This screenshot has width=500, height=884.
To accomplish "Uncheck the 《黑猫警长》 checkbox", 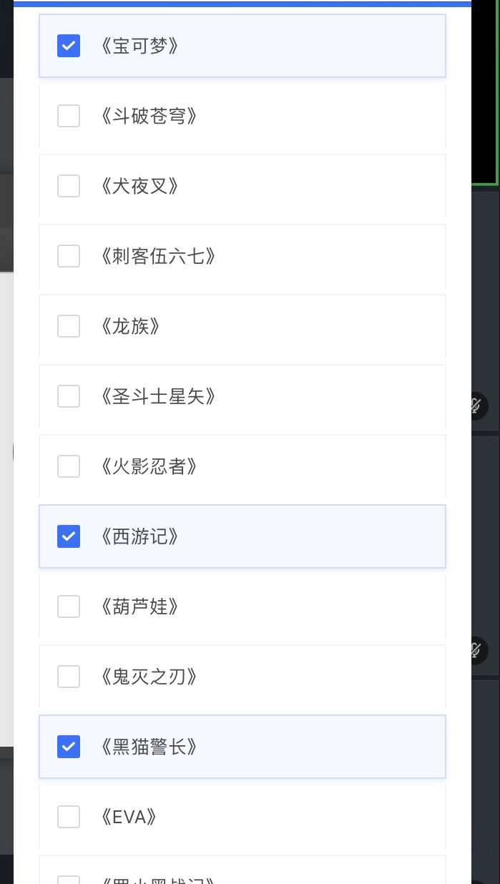I will pos(69,747).
